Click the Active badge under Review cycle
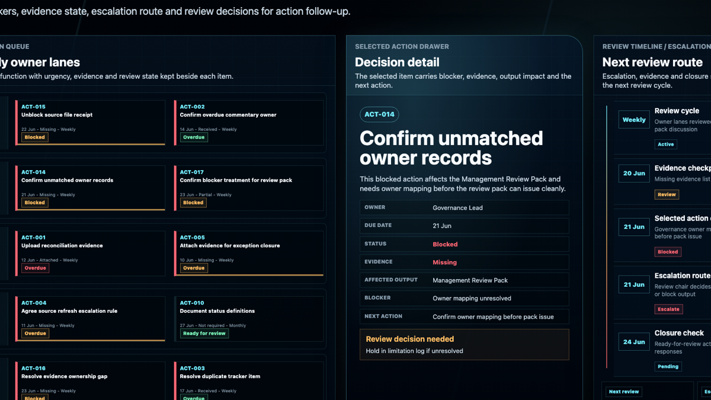The image size is (711, 400). (666, 144)
